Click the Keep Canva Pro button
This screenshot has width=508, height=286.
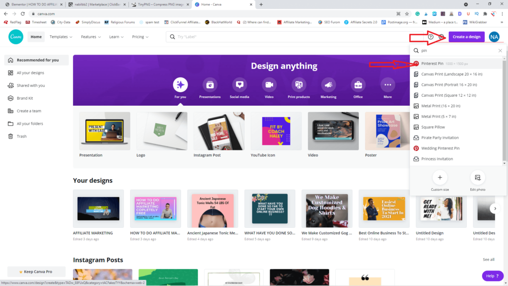point(36,272)
